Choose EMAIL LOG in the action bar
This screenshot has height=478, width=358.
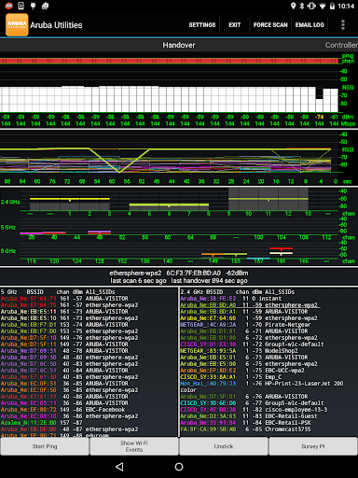pyautogui.click(x=310, y=25)
